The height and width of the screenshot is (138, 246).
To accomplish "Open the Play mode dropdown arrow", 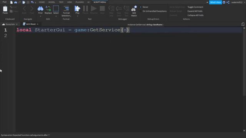I will pos(77,16).
